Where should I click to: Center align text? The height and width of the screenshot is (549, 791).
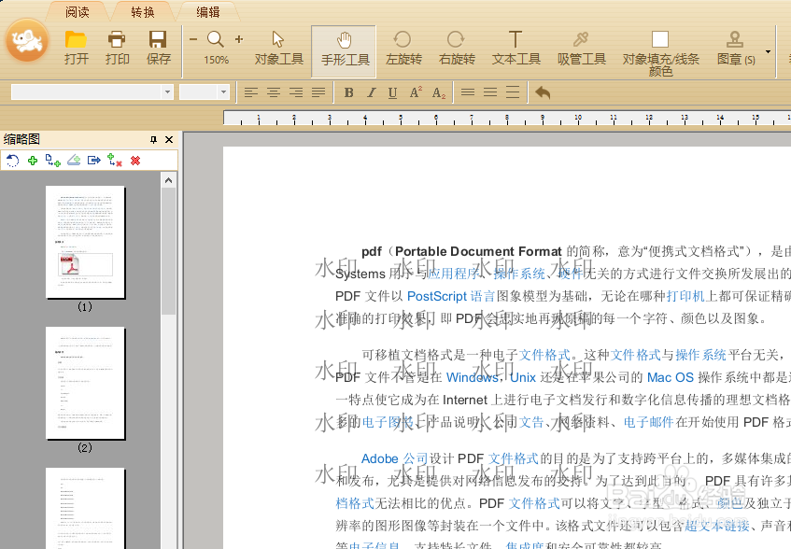point(274,92)
